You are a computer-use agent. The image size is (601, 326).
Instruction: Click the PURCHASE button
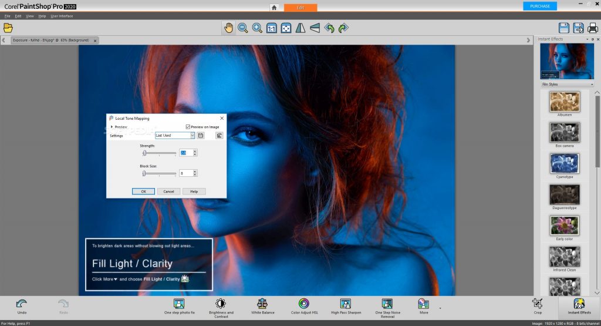point(539,6)
